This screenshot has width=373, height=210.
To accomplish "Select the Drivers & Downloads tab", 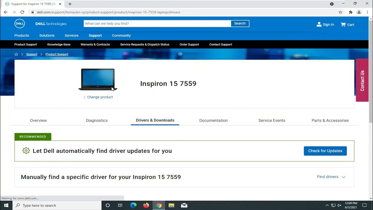I will coord(155,120).
